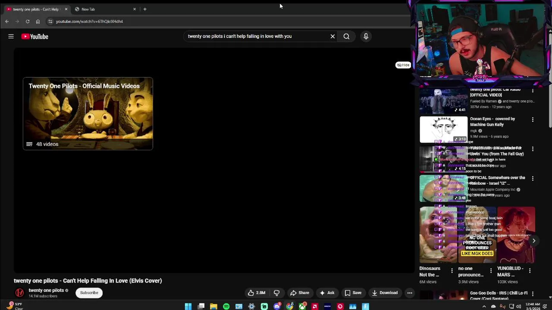
Task: Open the no one pronounces root beer short
Action: [477, 235]
